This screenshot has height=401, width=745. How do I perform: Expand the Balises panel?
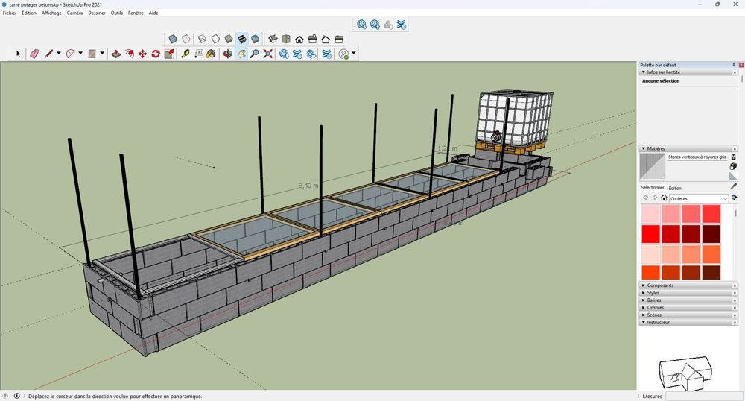(644, 300)
